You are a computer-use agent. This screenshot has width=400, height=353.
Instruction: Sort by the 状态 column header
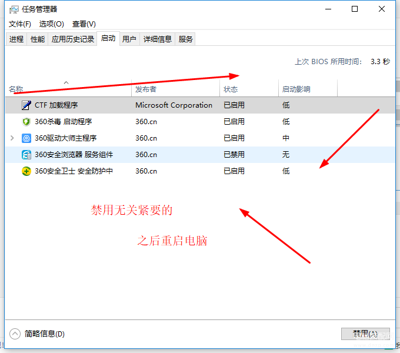249,89
